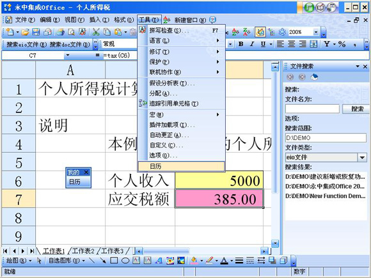Click 搜索doc文件(D) toolbar button
Screen dimensions: 371x278
(70, 44)
